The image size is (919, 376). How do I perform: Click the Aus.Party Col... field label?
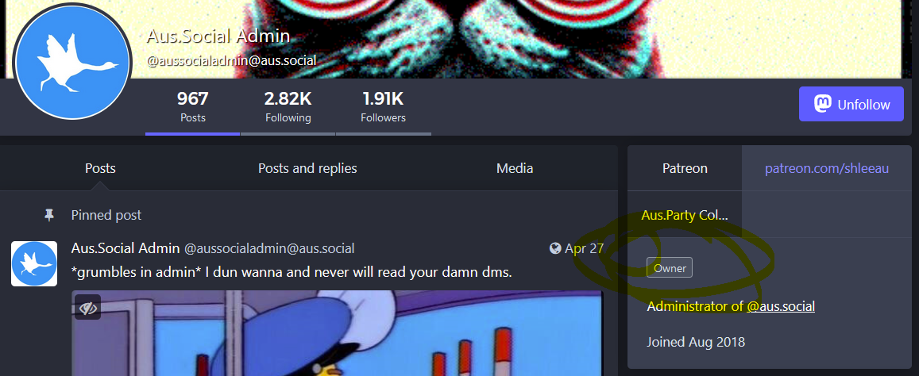pos(685,215)
